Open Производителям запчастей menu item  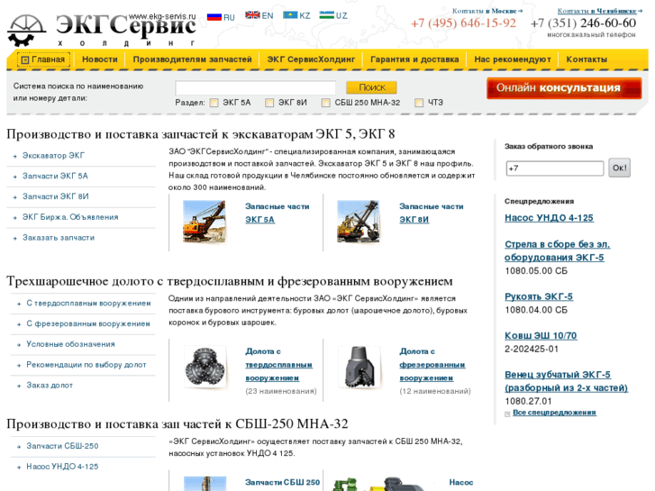192,59
